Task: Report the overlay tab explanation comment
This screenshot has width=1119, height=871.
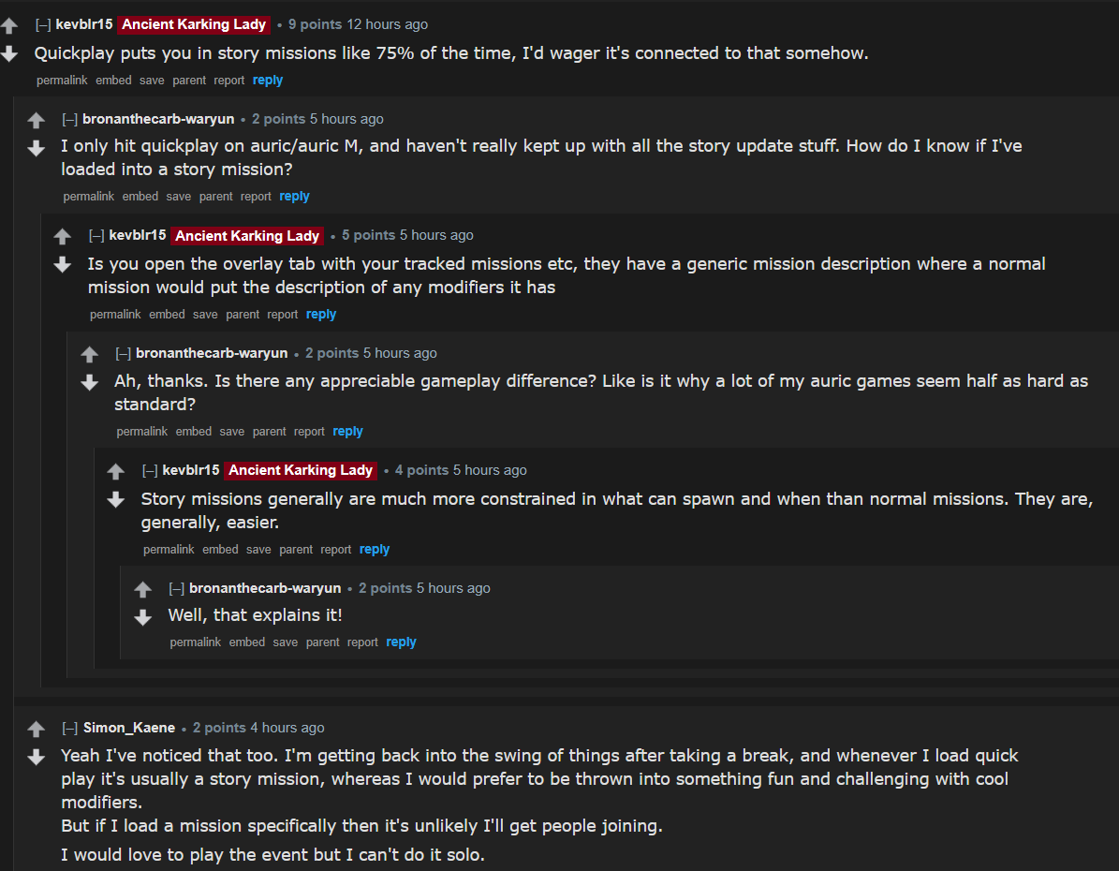Action: (x=282, y=315)
